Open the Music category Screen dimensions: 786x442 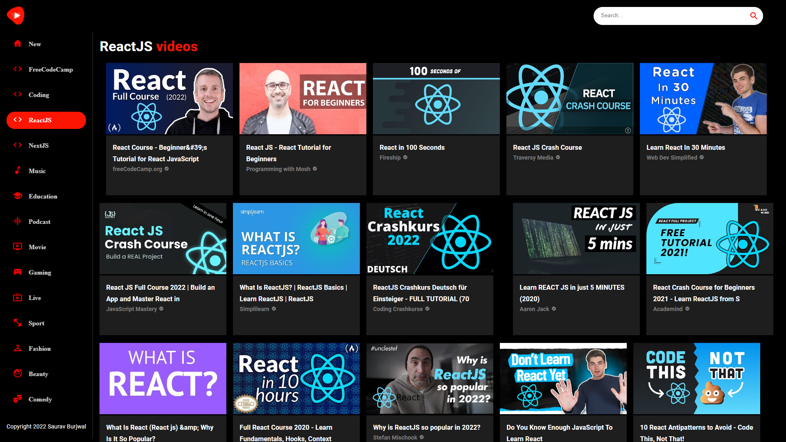coord(46,171)
